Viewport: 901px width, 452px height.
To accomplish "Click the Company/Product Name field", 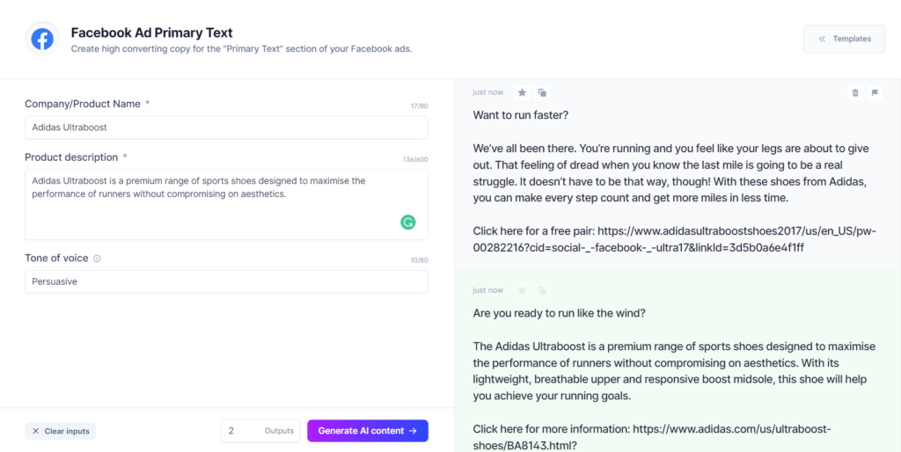I will (x=226, y=128).
